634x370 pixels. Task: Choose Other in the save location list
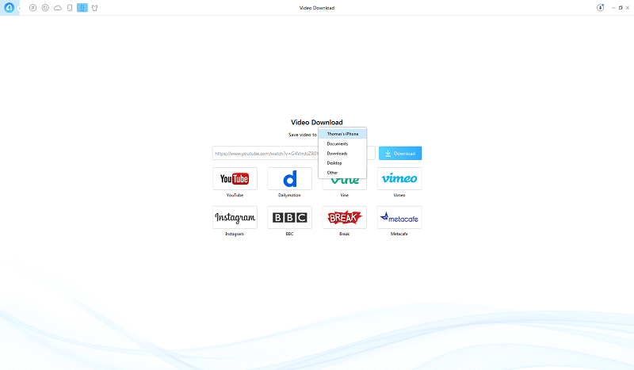(x=342, y=173)
